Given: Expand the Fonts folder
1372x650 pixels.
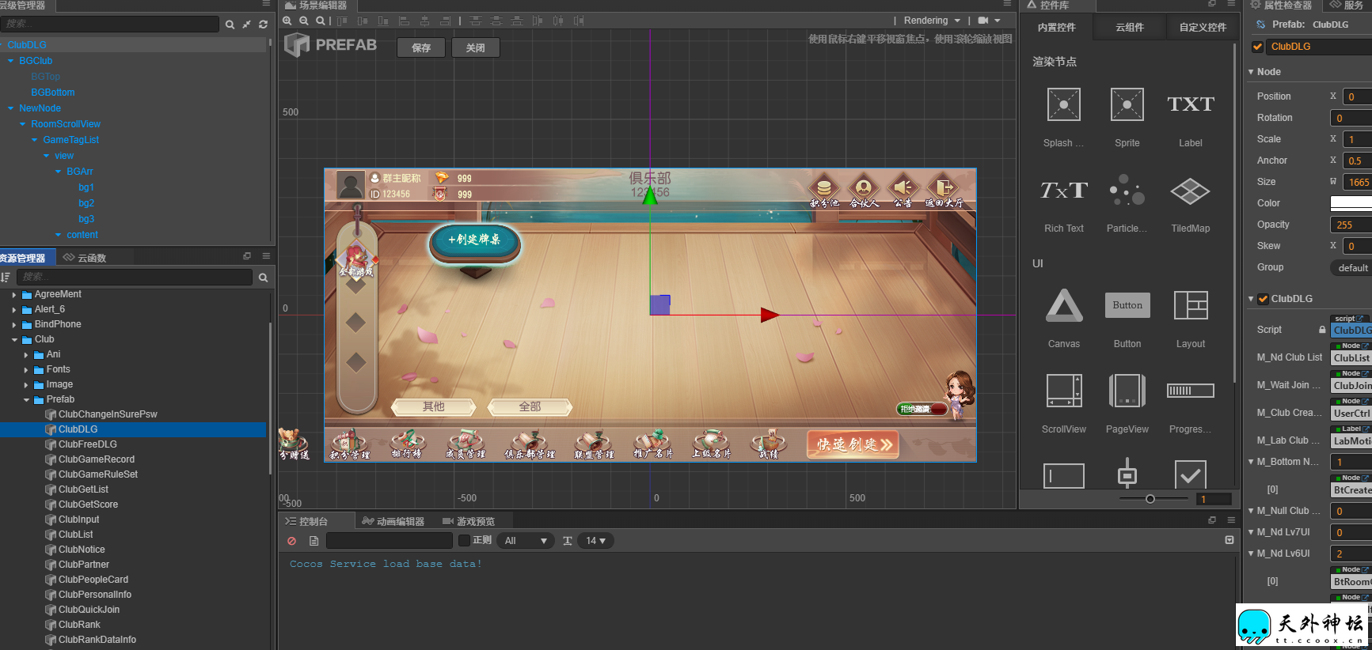Looking at the screenshot, I should (26, 369).
